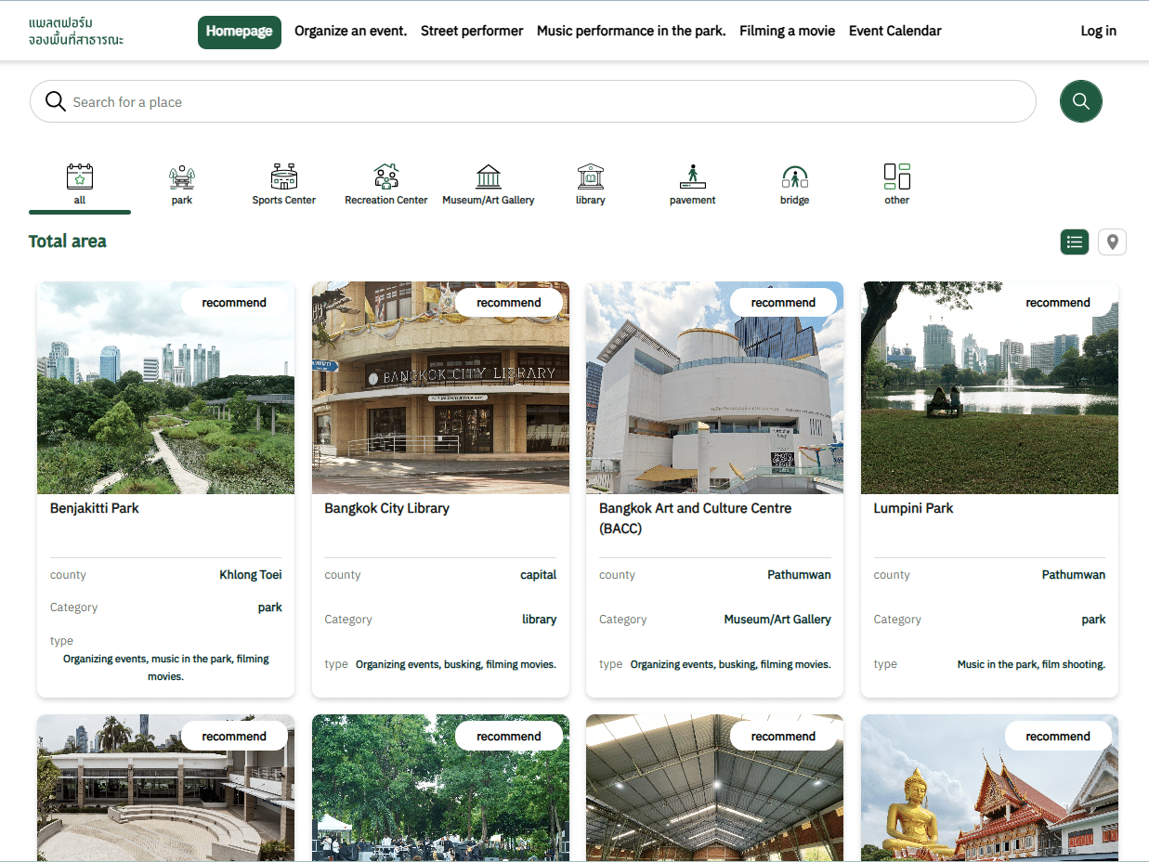1149x862 pixels.
Task: Select the Museum/Art Gallery icon
Action: (489, 176)
